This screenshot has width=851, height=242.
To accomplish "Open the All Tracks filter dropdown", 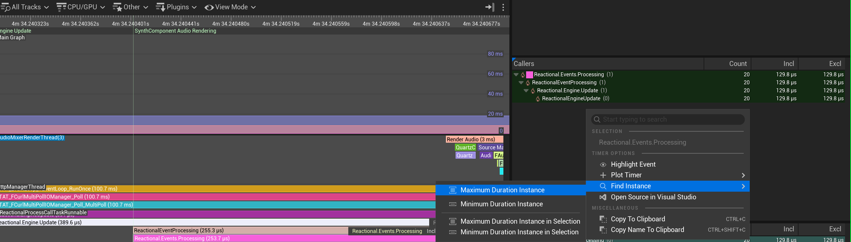I will (x=25, y=7).
